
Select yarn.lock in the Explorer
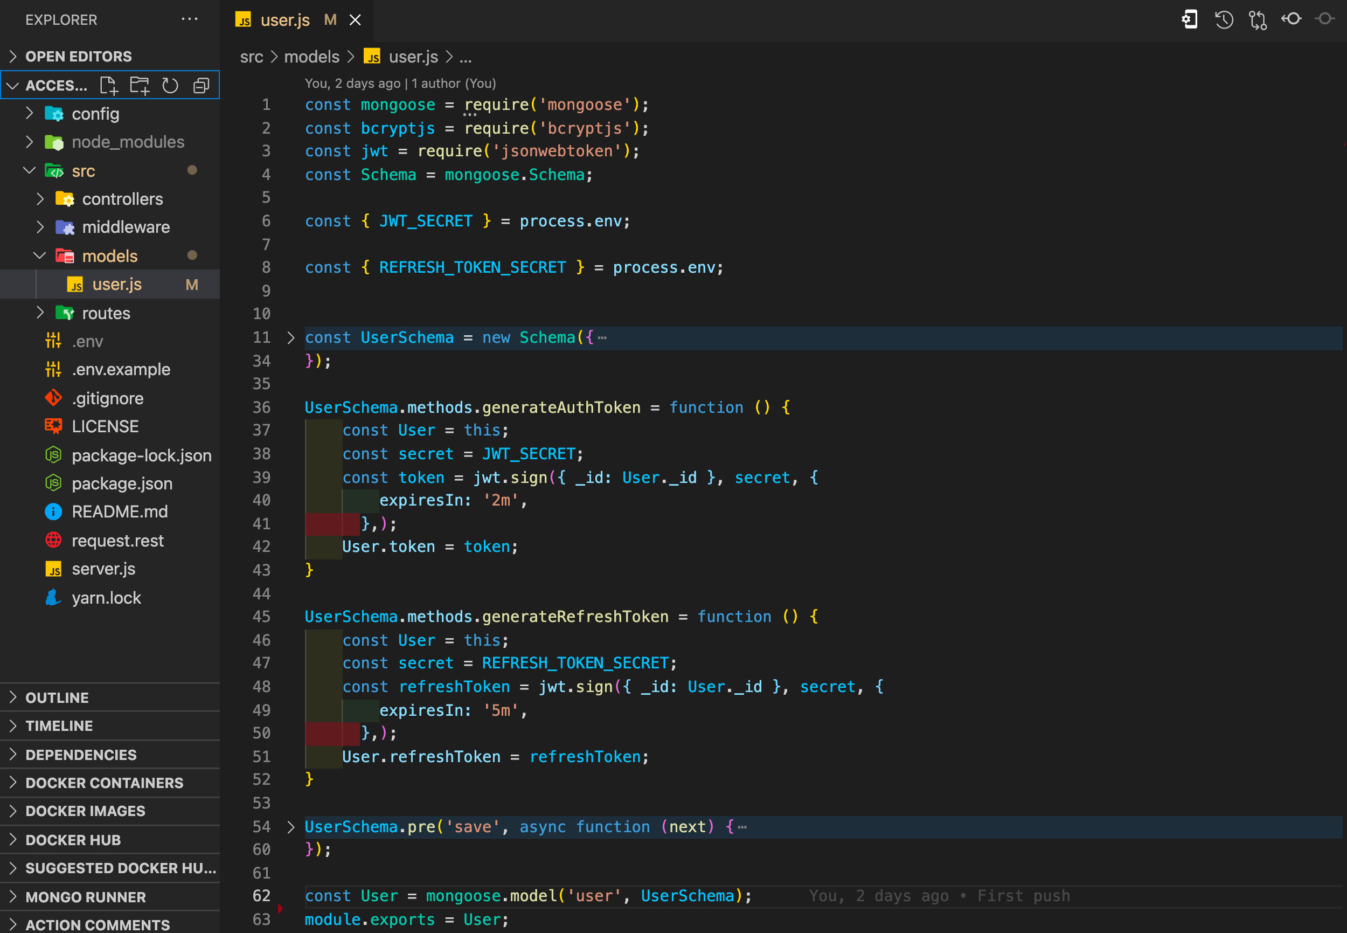[x=106, y=597]
